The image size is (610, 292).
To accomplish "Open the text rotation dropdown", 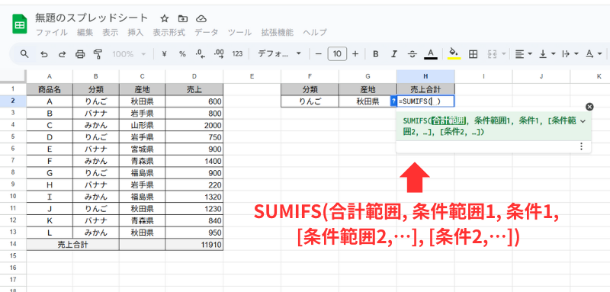I will (594, 53).
